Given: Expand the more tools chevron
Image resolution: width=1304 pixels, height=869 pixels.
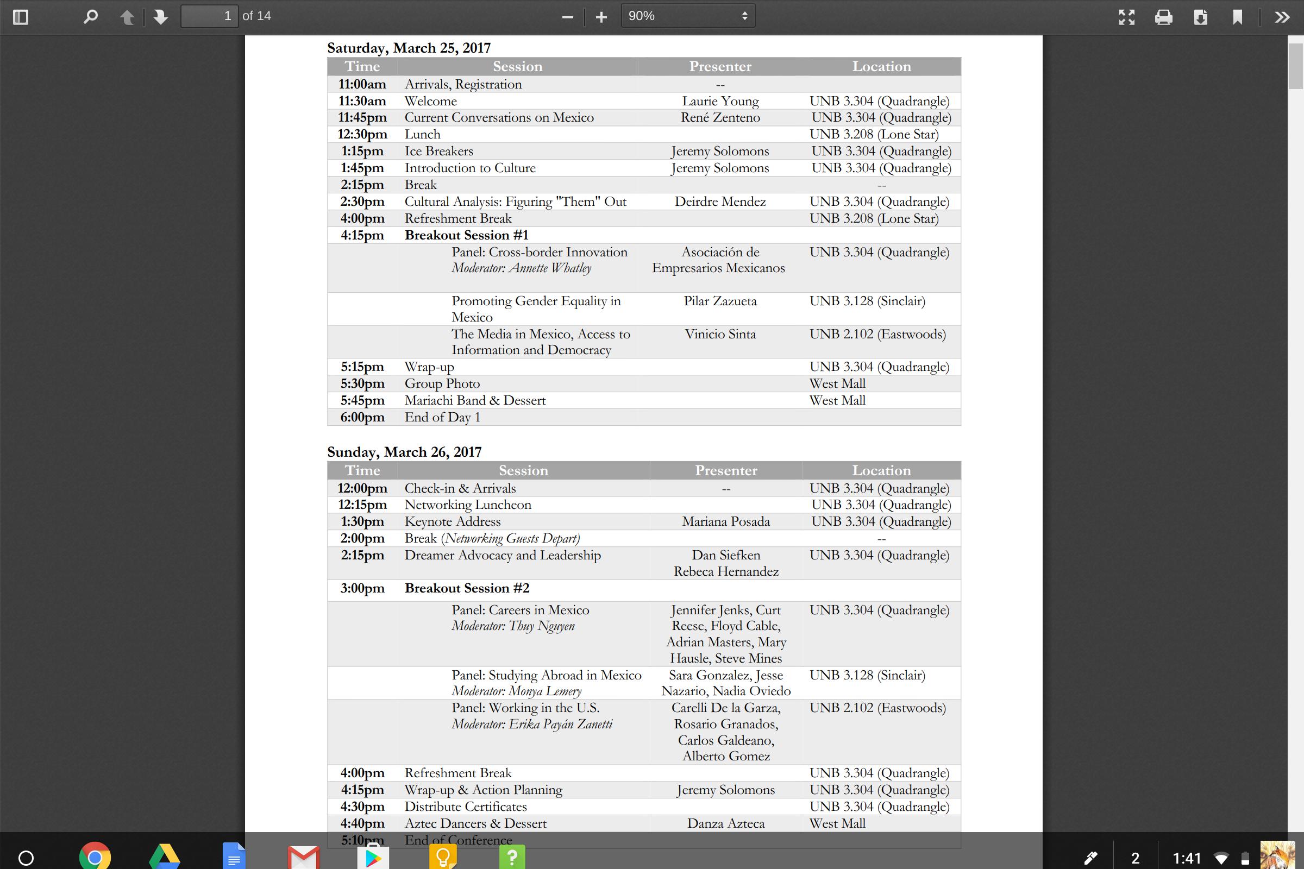Looking at the screenshot, I should pyautogui.click(x=1281, y=17).
